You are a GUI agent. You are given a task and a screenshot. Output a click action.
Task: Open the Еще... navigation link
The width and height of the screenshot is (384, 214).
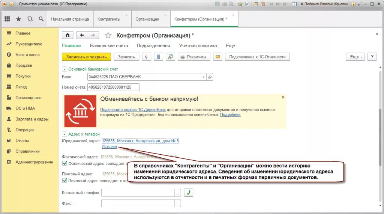pyautogui.click(x=232, y=45)
